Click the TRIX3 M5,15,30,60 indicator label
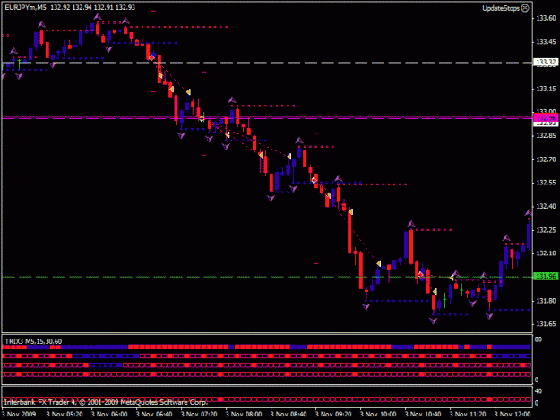This screenshot has height=420, width=560. tap(33, 341)
